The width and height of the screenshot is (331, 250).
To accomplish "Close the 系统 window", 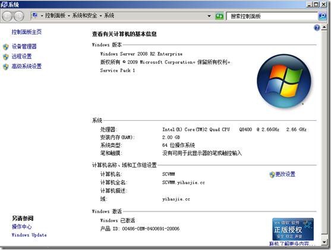I will [324, 4].
